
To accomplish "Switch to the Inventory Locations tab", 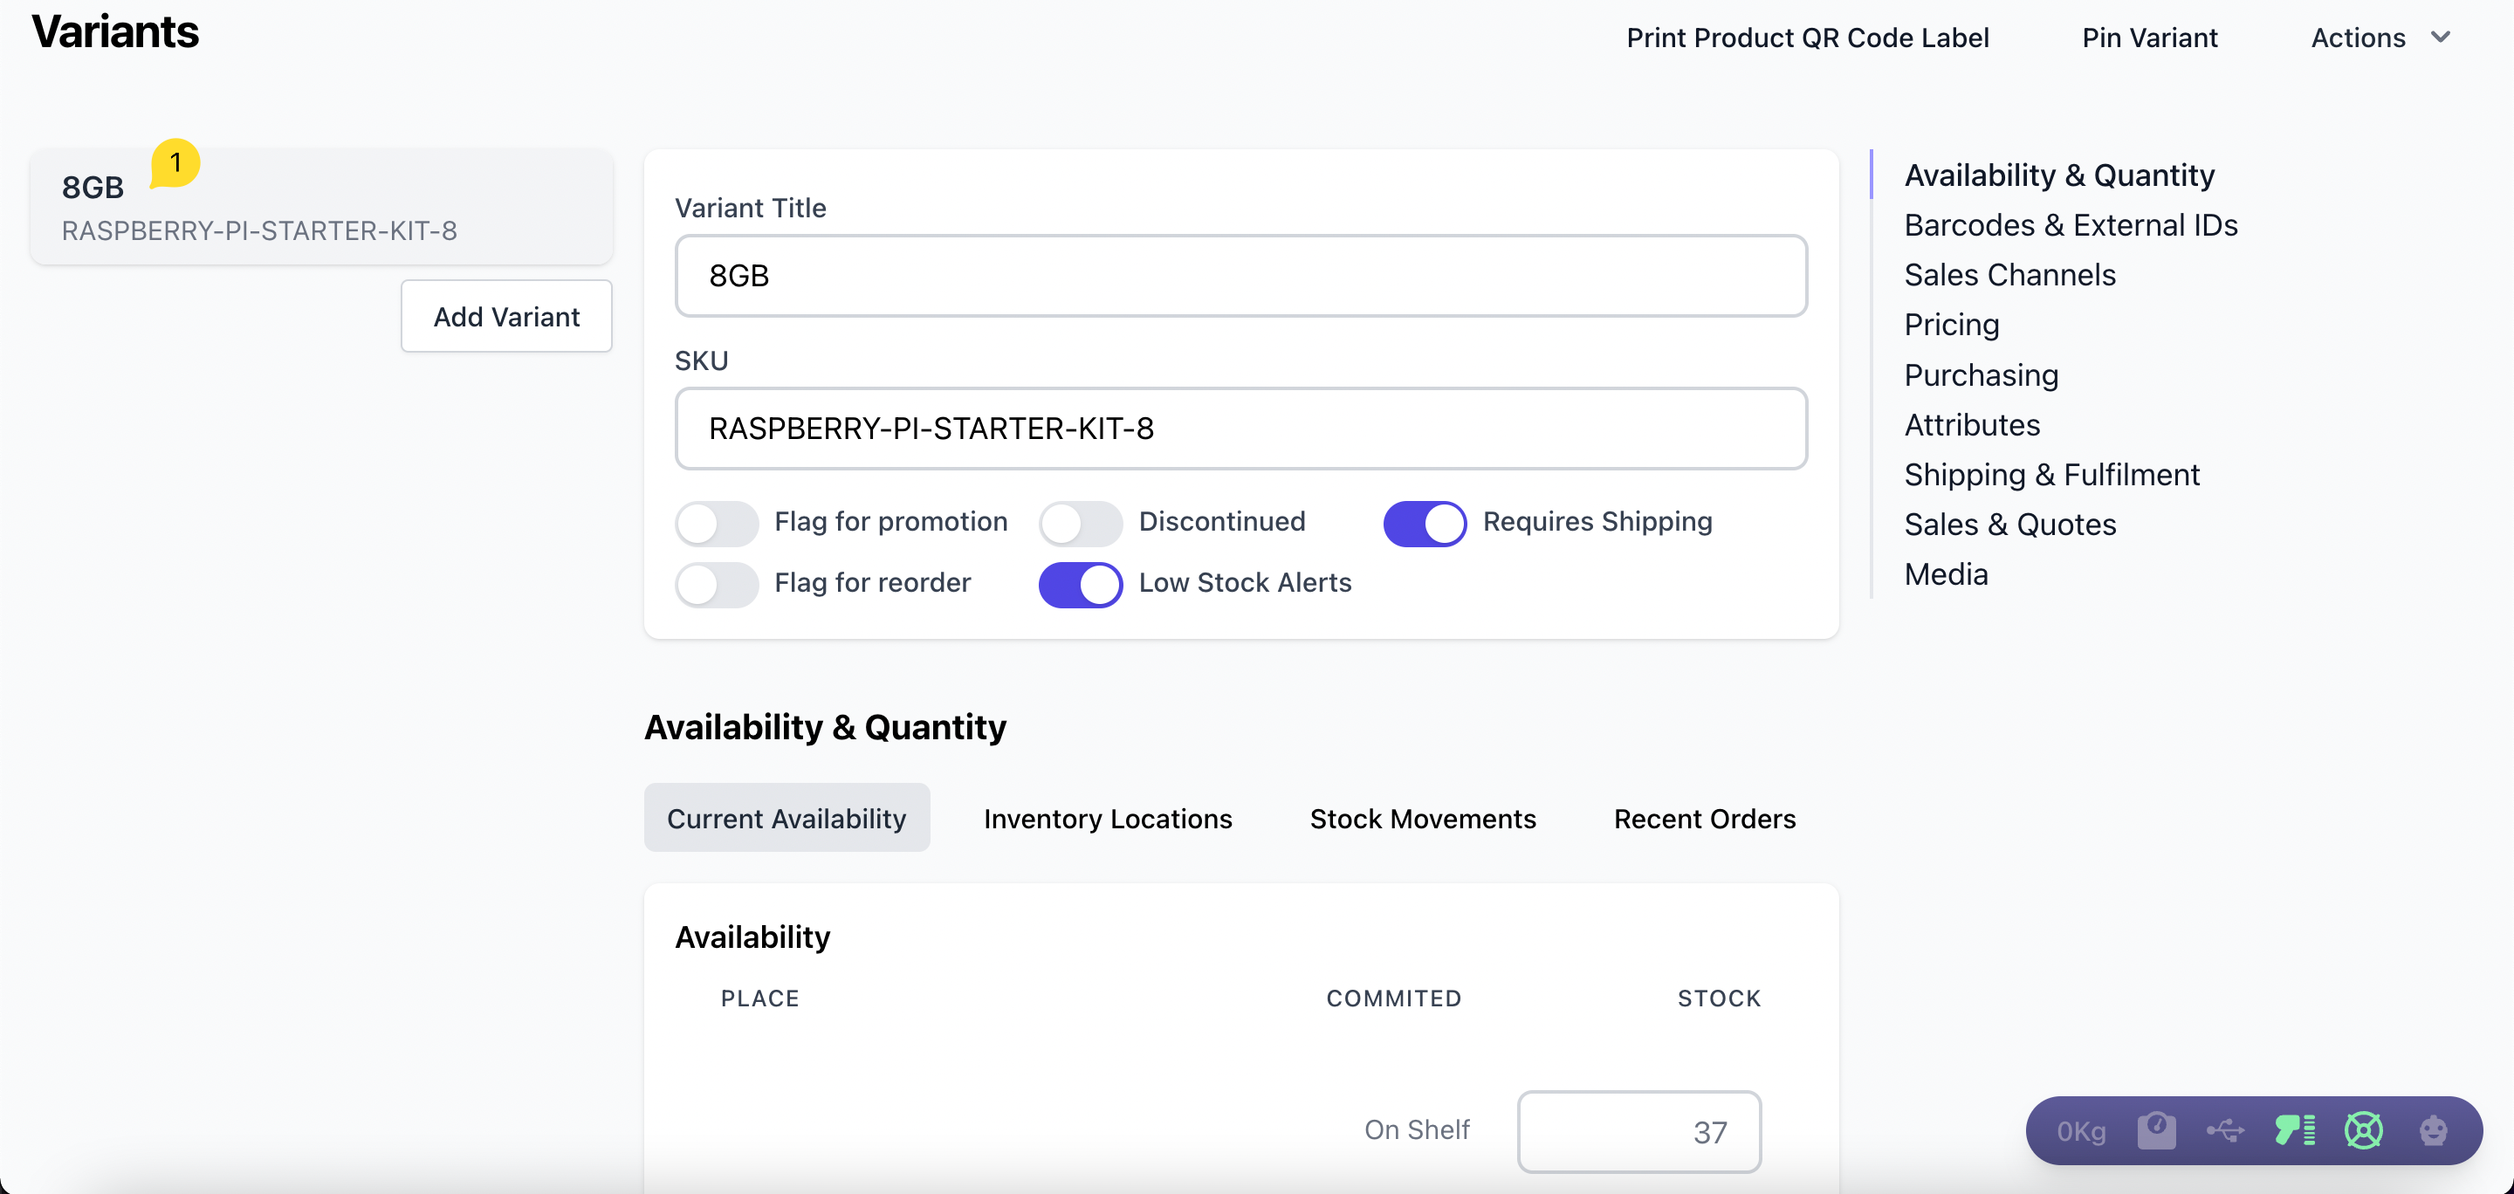I will (x=1107, y=819).
